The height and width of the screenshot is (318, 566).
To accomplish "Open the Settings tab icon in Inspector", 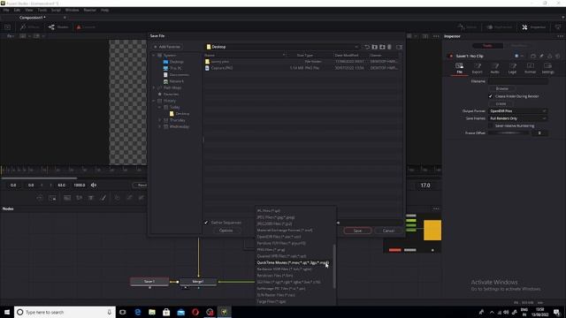I will (x=547, y=68).
